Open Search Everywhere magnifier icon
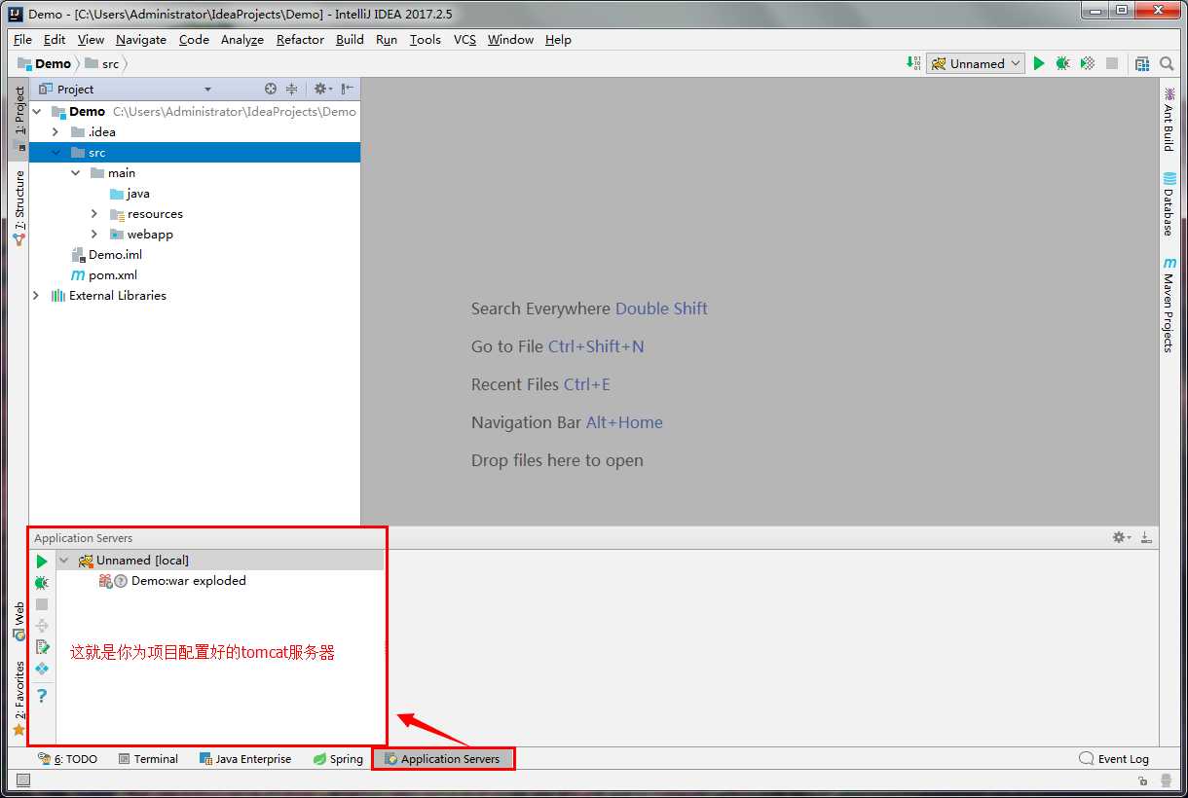The width and height of the screenshot is (1188, 798). tap(1167, 63)
